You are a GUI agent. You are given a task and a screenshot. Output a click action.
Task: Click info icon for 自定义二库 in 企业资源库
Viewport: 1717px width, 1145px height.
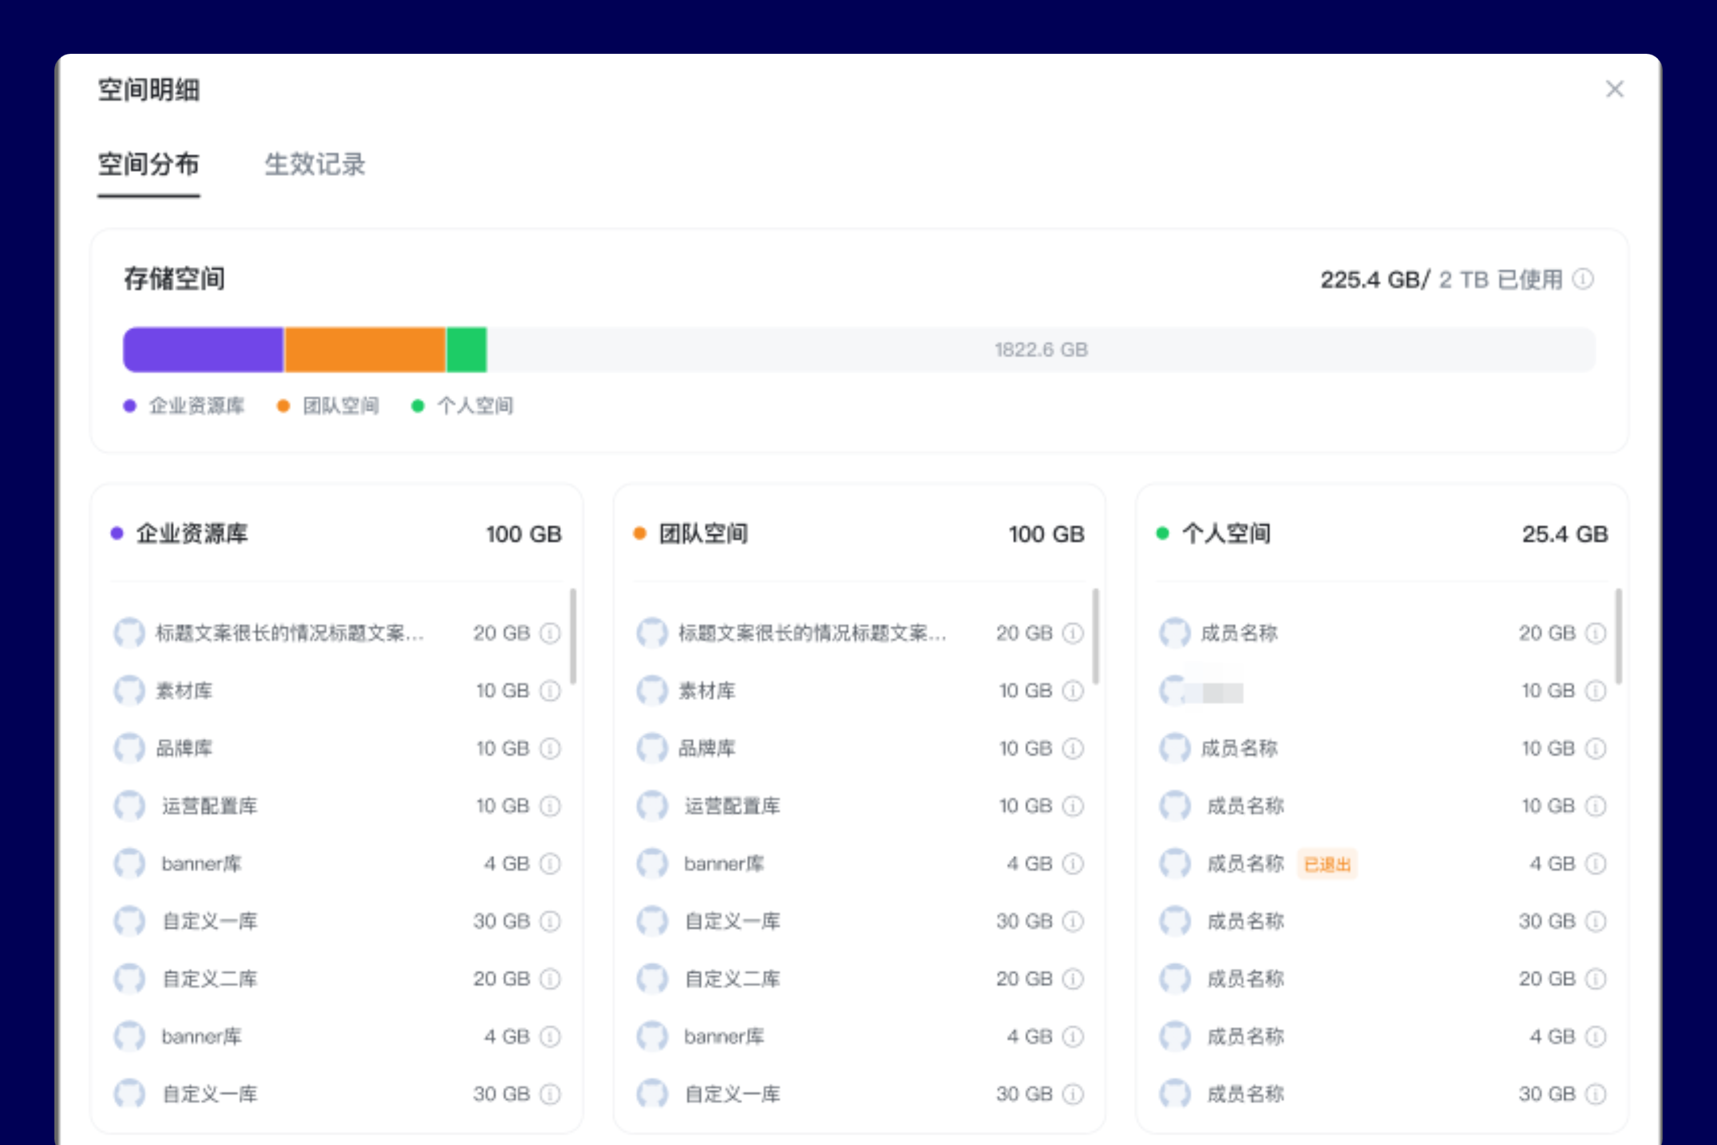click(549, 979)
